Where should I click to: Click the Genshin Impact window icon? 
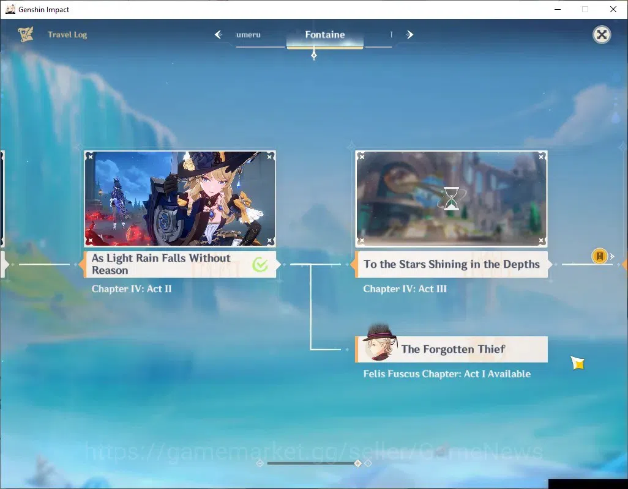point(10,9)
